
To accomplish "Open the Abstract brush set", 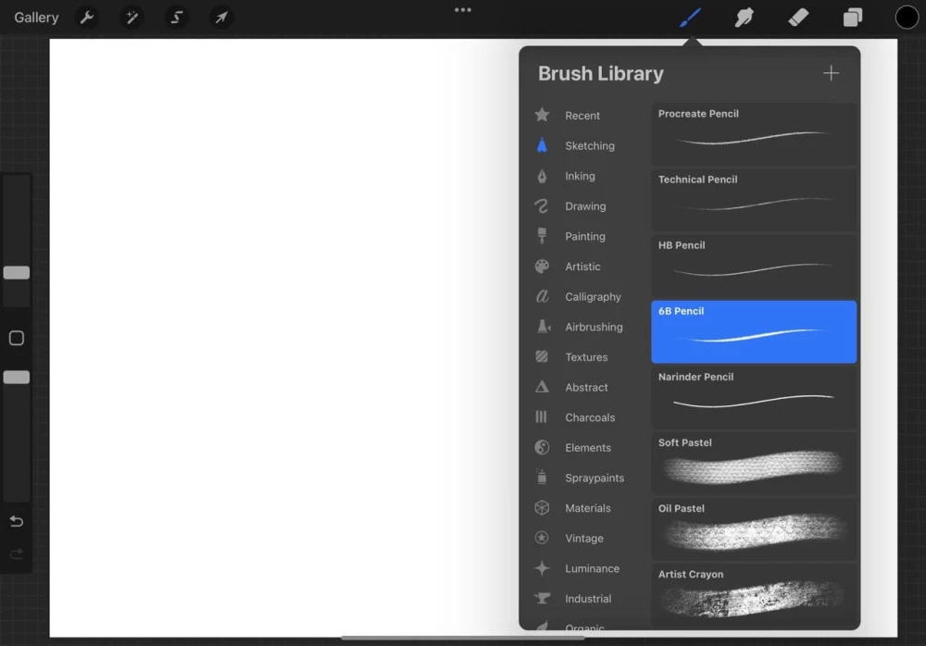I will [x=584, y=387].
